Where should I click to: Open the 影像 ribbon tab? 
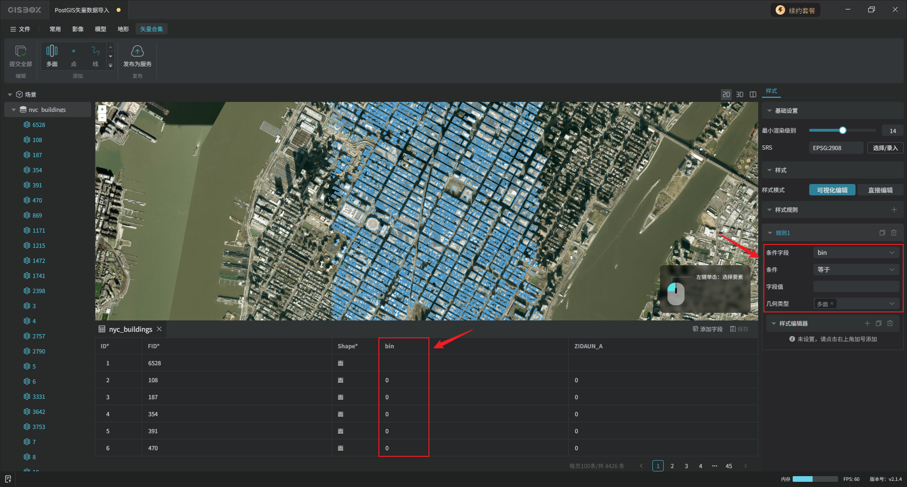(78, 29)
